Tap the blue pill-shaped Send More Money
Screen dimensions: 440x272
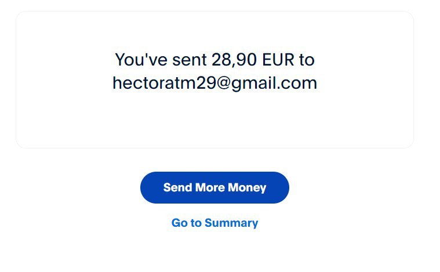pos(214,187)
